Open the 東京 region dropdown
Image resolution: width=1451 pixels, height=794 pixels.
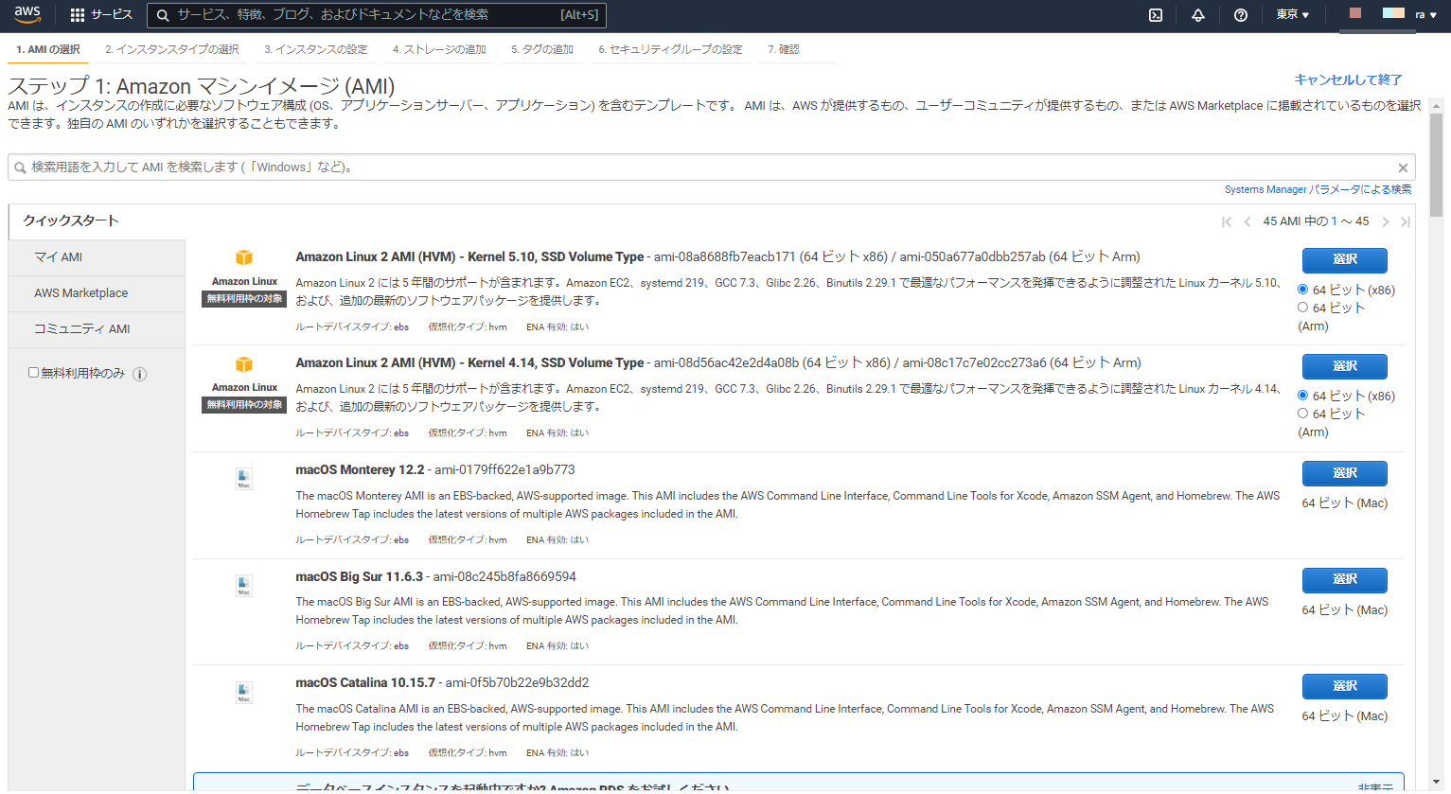tap(1292, 14)
